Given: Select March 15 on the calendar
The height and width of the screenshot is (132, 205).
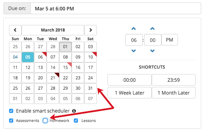Looking at the screenshot, I should tap(65, 68).
